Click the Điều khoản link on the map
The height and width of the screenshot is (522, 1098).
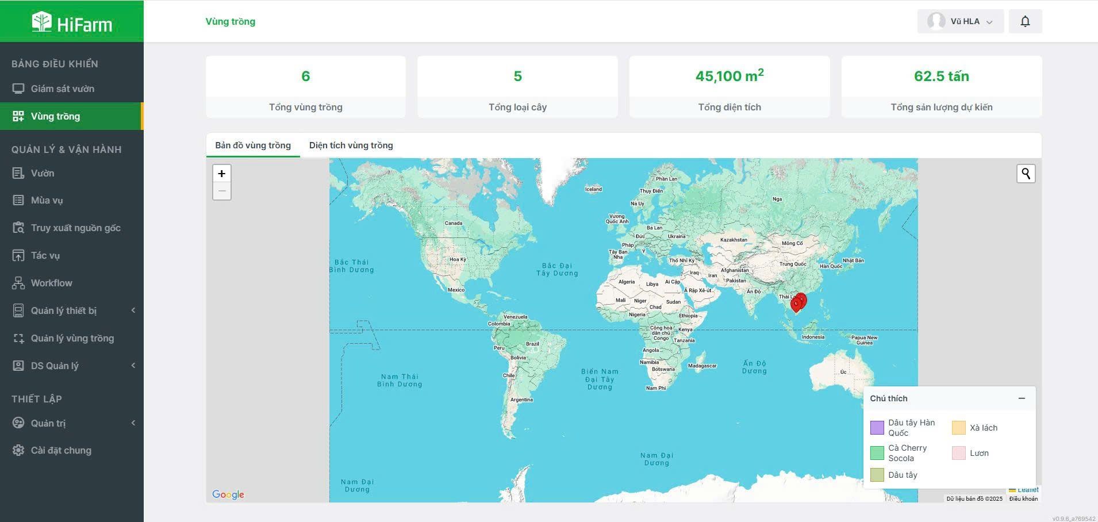point(1023,498)
